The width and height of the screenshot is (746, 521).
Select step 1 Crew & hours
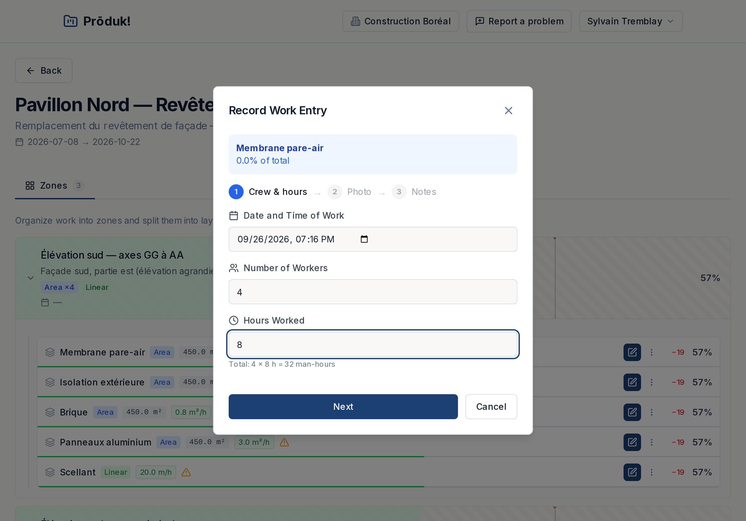(x=268, y=192)
